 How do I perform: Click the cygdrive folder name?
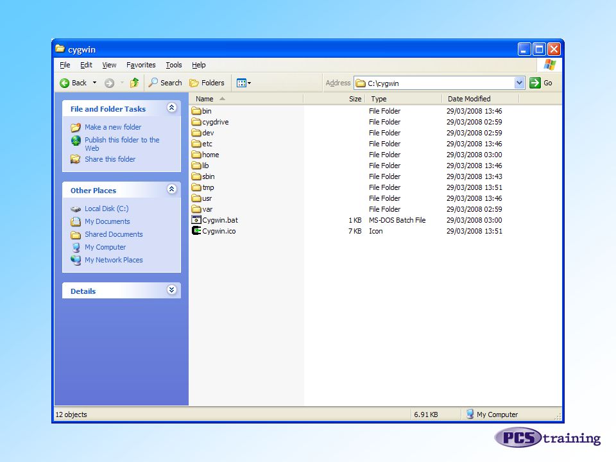click(x=216, y=122)
